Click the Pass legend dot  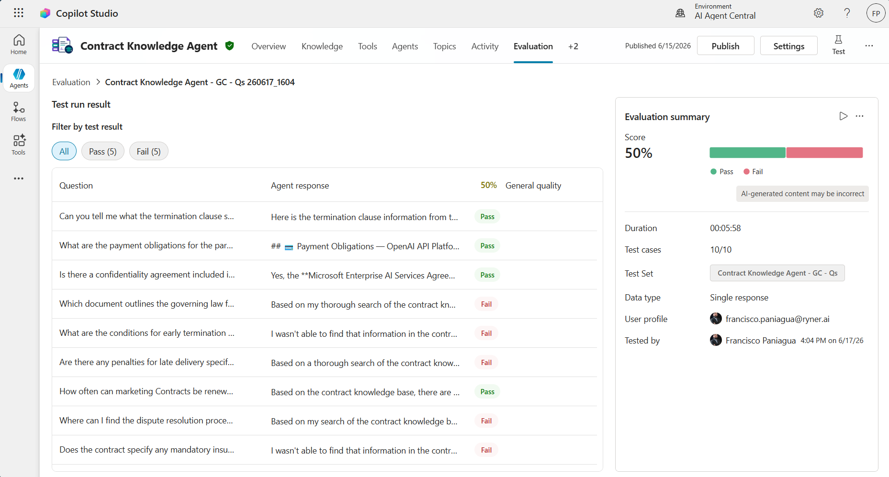coord(713,172)
